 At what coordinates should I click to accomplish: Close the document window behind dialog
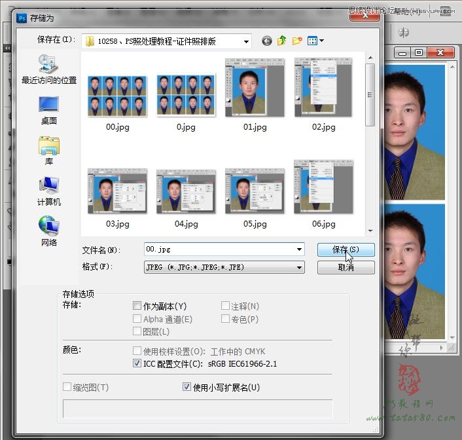tap(440, 53)
